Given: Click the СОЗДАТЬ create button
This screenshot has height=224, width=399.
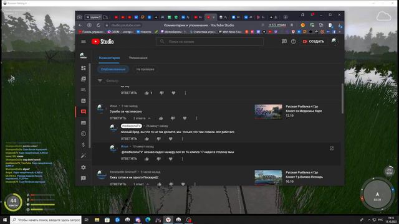Looking at the screenshot, I should click(x=314, y=42).
